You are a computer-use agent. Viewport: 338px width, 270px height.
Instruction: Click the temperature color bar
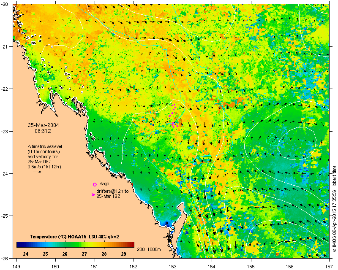[75, 245]
